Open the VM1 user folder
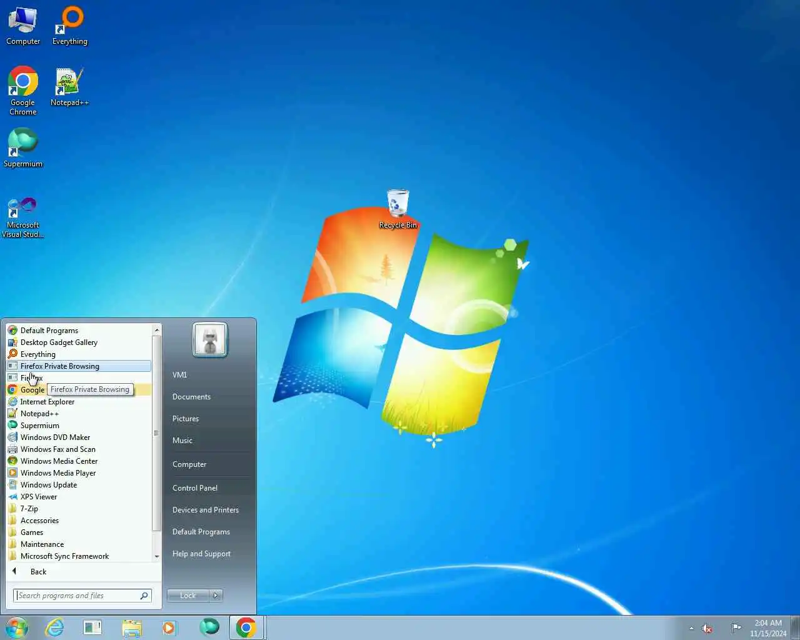The height and width of the screenshot is (640, 800). pyautogui.click(x=210, y=375)
